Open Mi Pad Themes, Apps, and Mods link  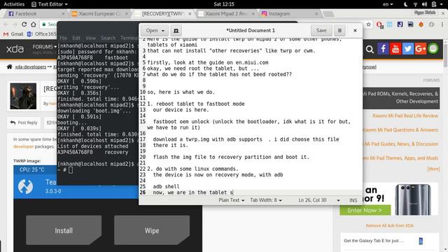[400, 157]
